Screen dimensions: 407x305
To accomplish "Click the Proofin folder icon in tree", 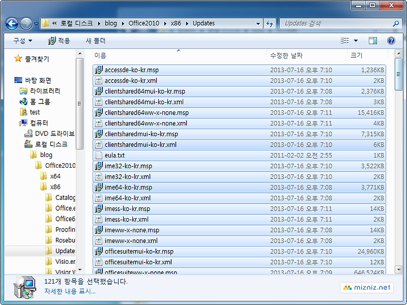I will coord(49,229).
